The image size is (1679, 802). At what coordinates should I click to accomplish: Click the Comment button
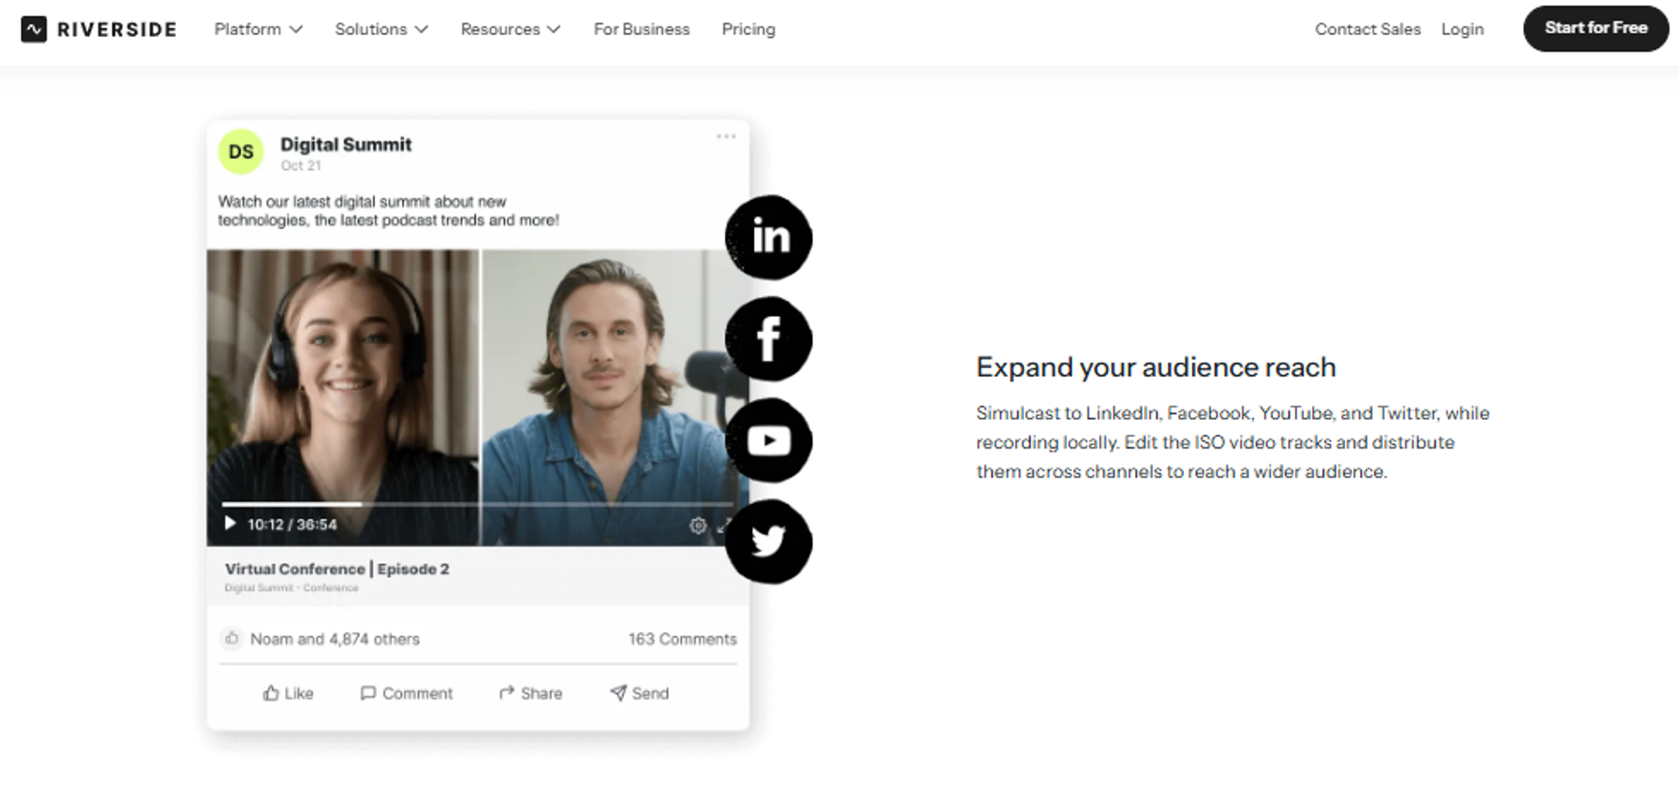coord(407,693)
